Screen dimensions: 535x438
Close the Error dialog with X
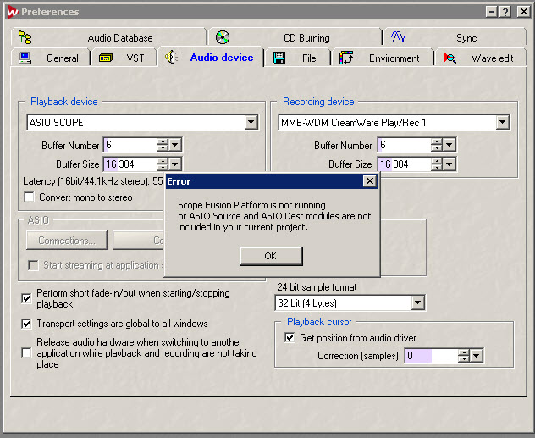(x=369, y=181)
